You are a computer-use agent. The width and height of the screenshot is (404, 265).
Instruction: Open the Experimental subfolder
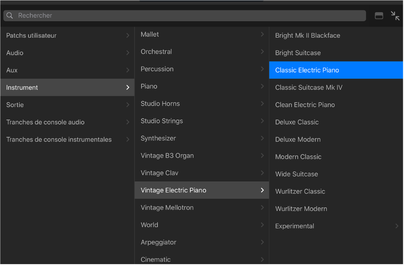pyautogui.click(x=336, y=226)
